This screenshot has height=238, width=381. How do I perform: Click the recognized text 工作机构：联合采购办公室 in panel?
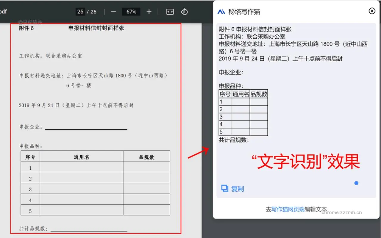pos(252,37)
